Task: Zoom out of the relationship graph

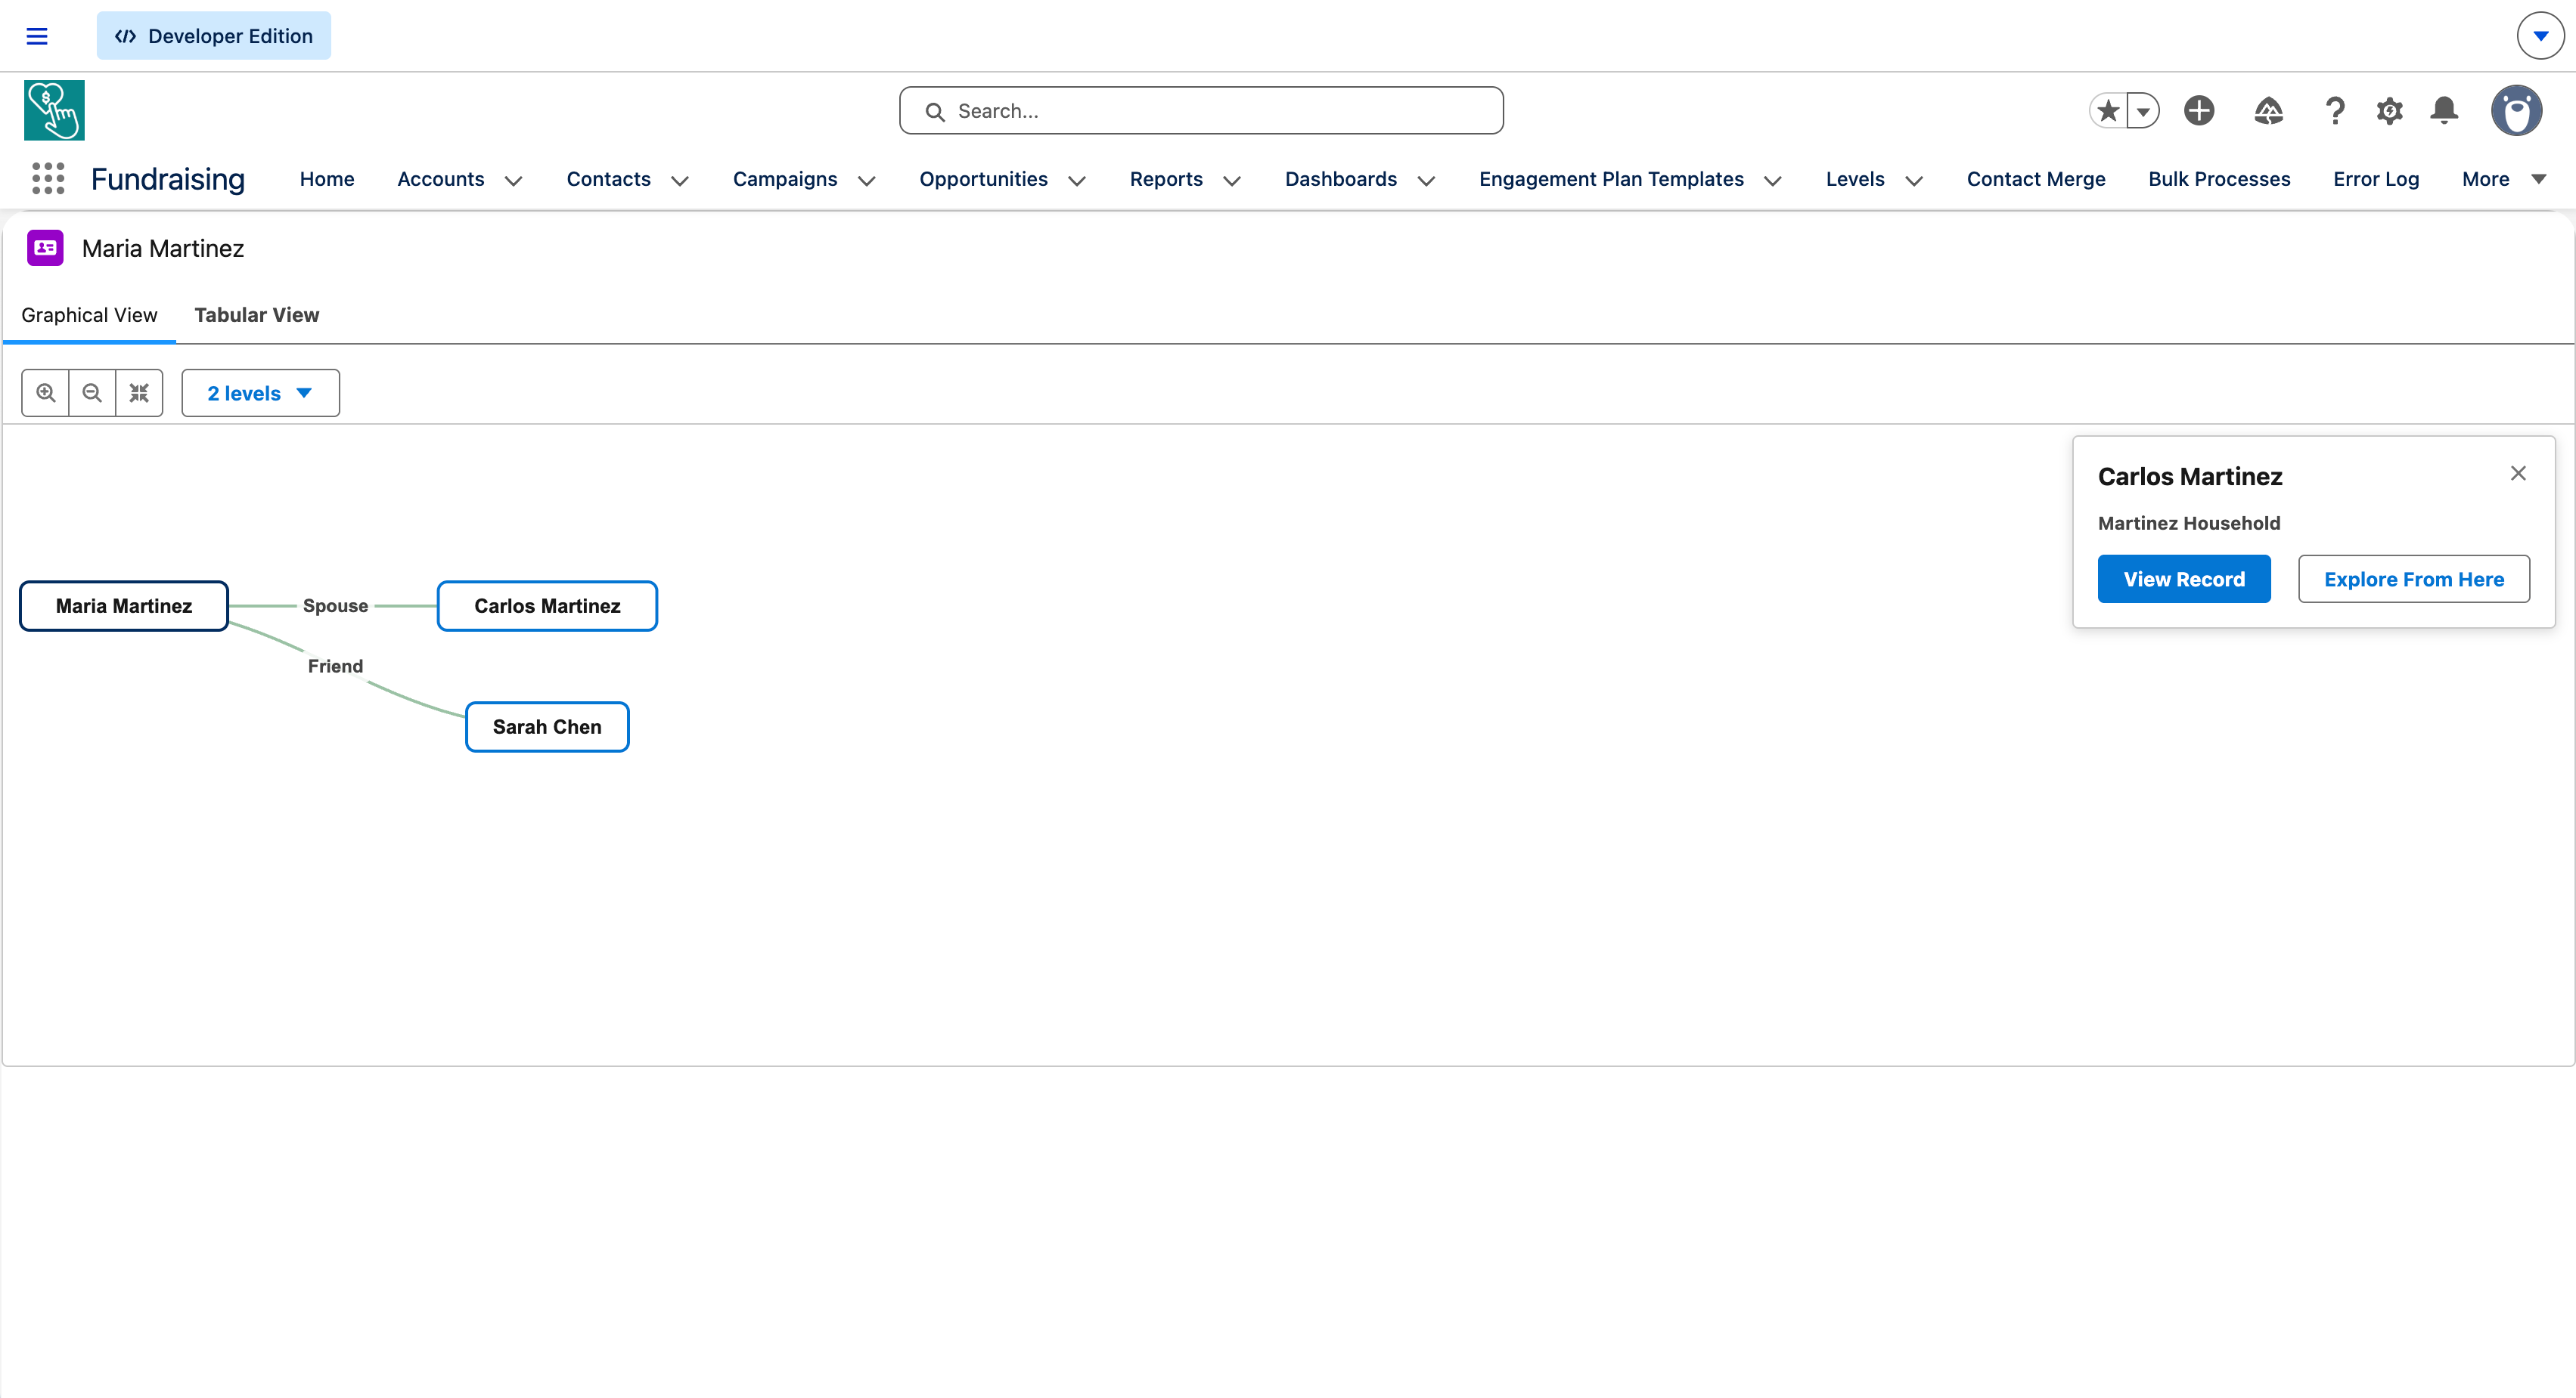Action: click(x=91, y=393)
